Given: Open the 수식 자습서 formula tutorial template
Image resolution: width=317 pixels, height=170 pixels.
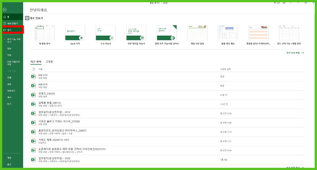Looking at the screenshot, I should point(106,33).
